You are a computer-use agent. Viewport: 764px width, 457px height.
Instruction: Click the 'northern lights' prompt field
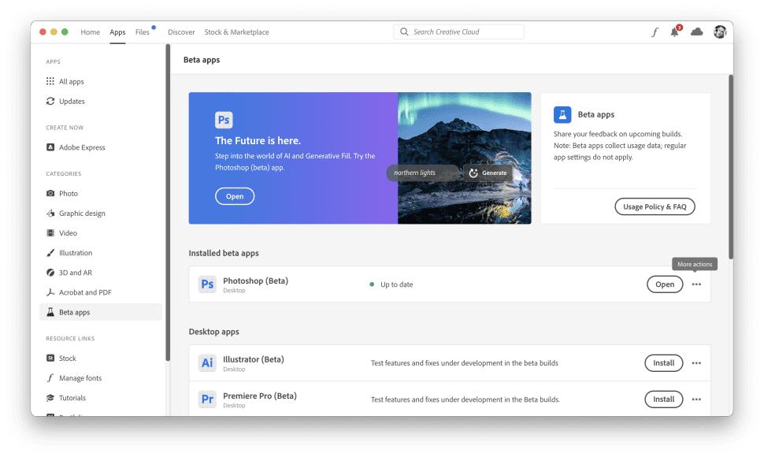(x=422, y=173)
